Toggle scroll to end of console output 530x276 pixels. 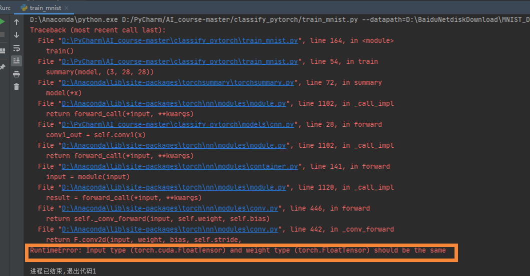[16, 61]
